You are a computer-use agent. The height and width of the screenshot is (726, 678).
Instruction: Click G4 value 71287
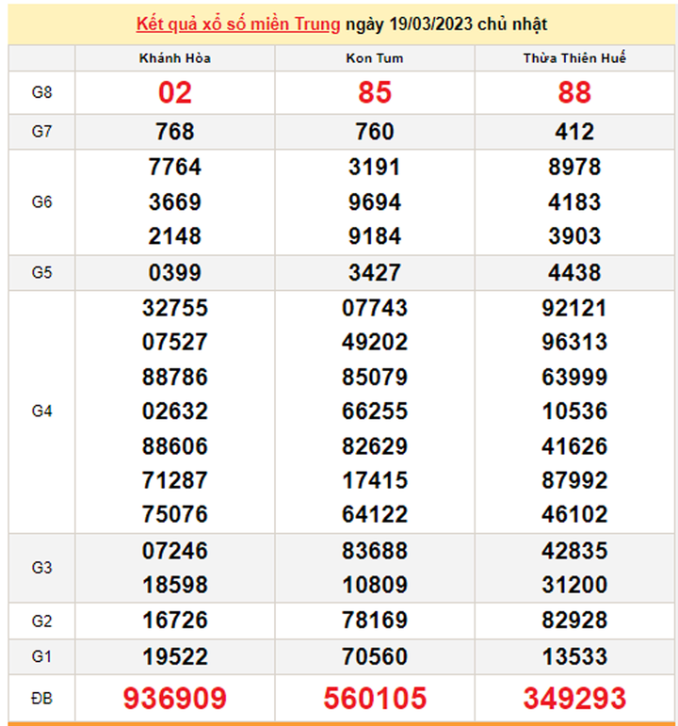(175, 480)
